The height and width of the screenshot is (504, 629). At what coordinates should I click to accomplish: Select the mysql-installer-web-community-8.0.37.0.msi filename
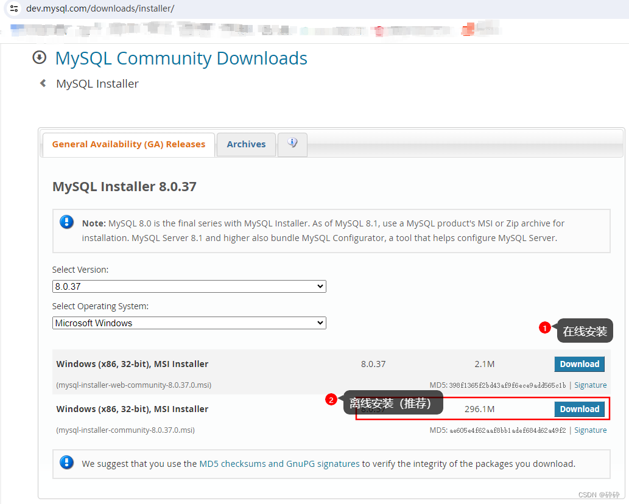133,385
